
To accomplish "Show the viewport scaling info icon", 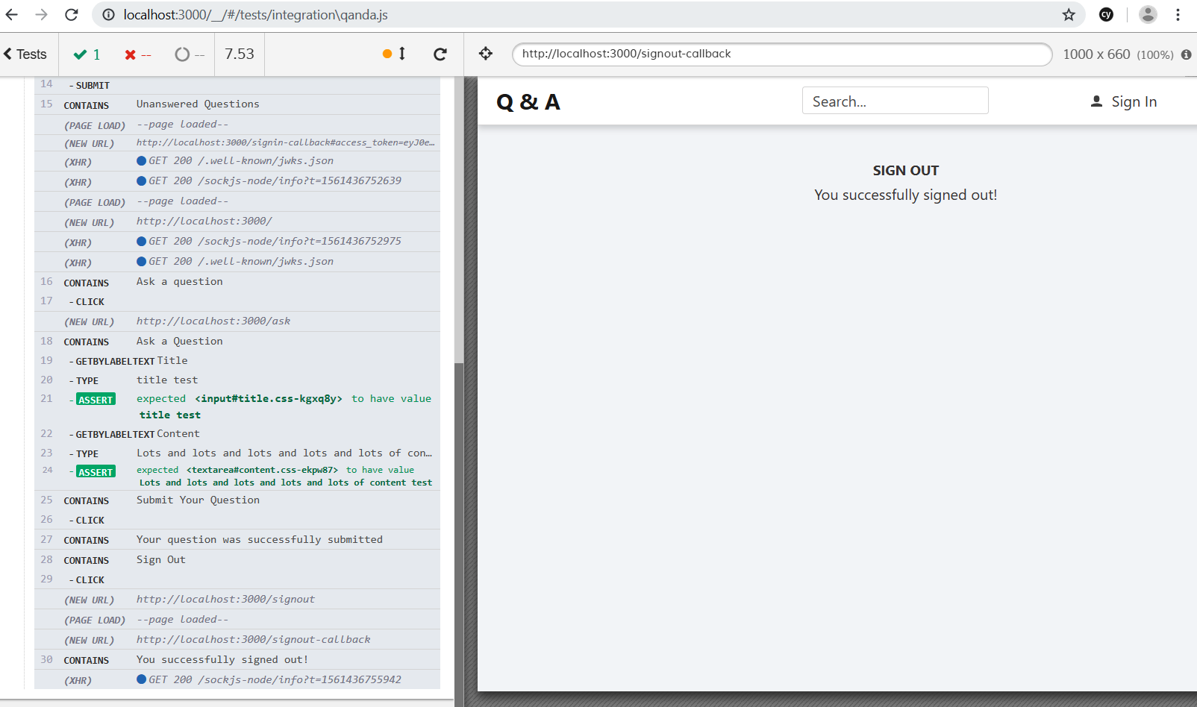I will 1186,54.
